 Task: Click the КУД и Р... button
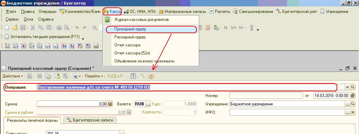pos(117,76)
